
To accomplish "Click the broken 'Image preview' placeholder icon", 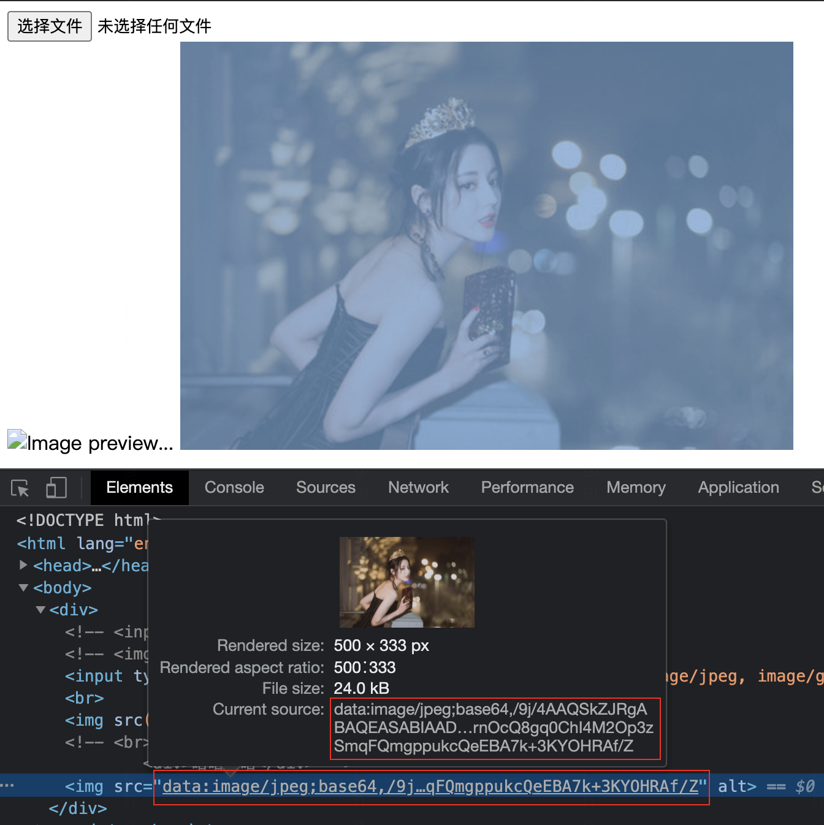I will (17, 439).
